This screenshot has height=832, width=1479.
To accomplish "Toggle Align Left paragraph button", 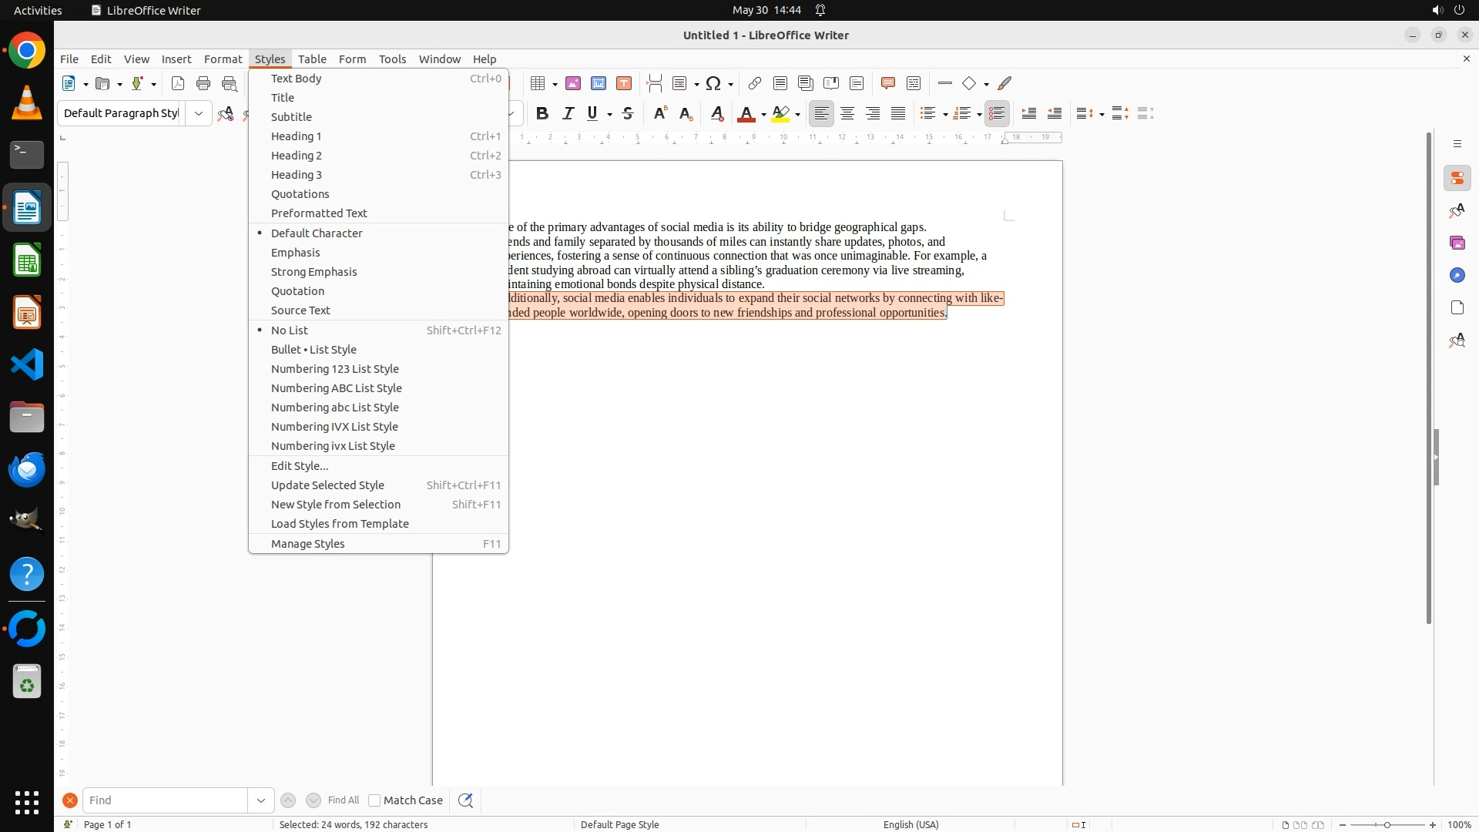I will tap(822, 113).
